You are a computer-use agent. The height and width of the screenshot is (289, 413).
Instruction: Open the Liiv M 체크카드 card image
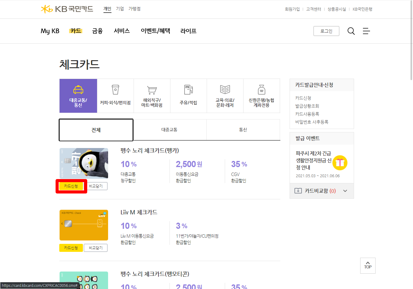tap(84, 225)
